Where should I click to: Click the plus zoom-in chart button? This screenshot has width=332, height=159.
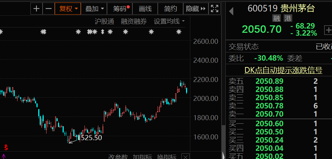(36, 9)
